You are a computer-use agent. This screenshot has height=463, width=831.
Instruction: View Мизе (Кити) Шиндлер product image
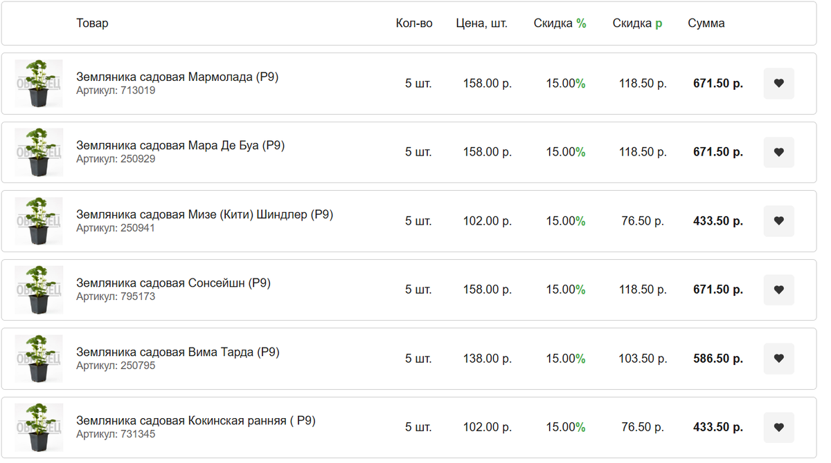(39, 221)
